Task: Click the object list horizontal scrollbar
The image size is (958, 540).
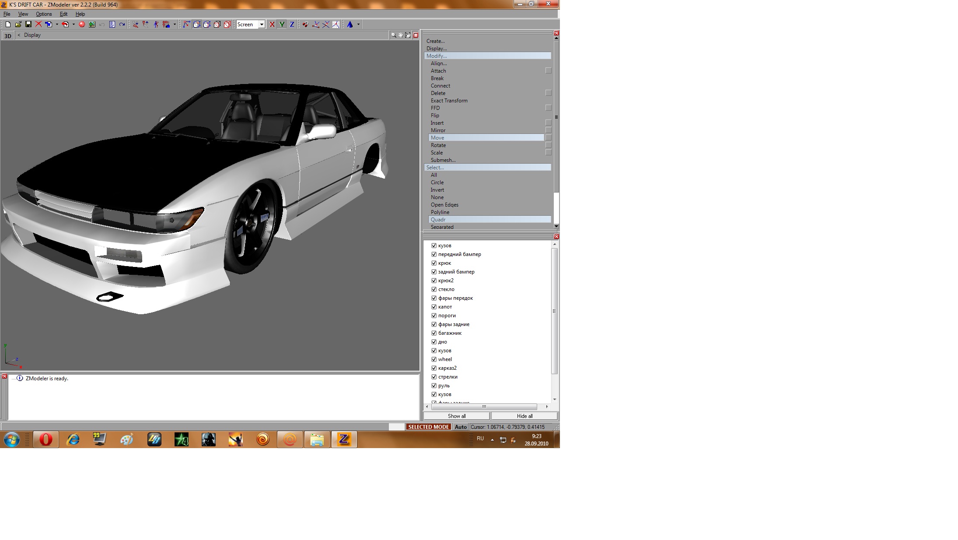Action: (484, 407)
